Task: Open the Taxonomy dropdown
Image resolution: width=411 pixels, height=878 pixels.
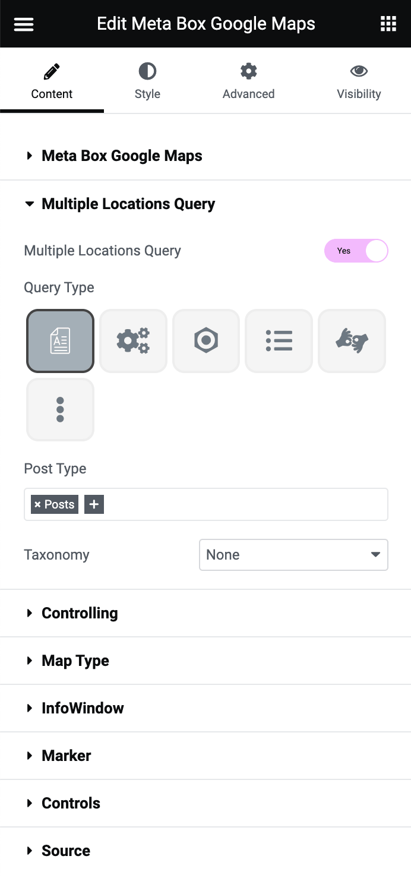Action: click(x=293, y=554)
